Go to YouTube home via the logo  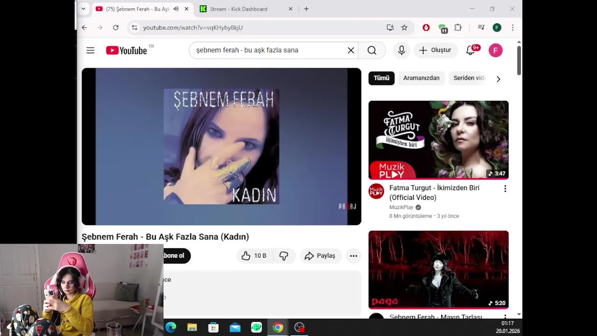[126, 50]
